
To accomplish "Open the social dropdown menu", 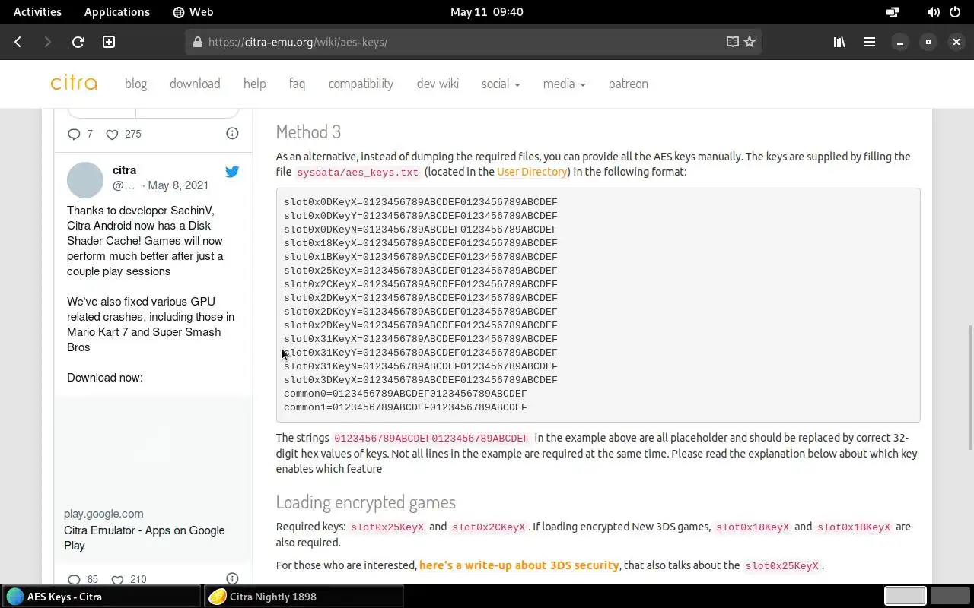I will 501,84.
